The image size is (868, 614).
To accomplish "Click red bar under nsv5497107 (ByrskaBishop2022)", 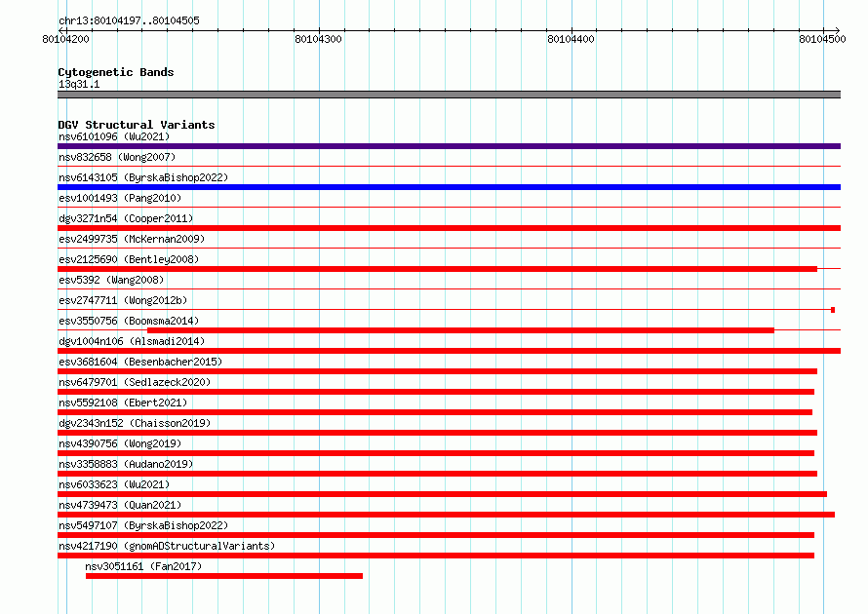I will (x=436, y=535).
